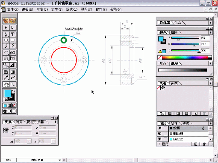Click the swap fill and stroke arrow
218x163 pixels.
[x=14, y=91]
